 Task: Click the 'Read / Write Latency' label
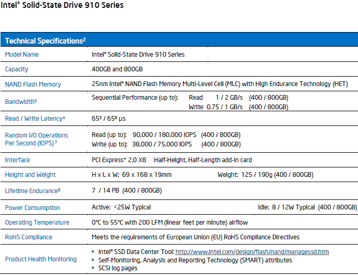coord(35,119)
